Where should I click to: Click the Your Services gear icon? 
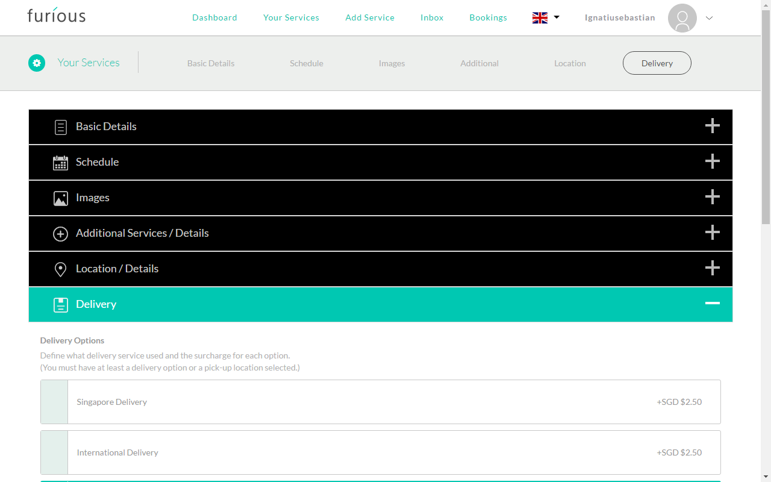(37, 63)
